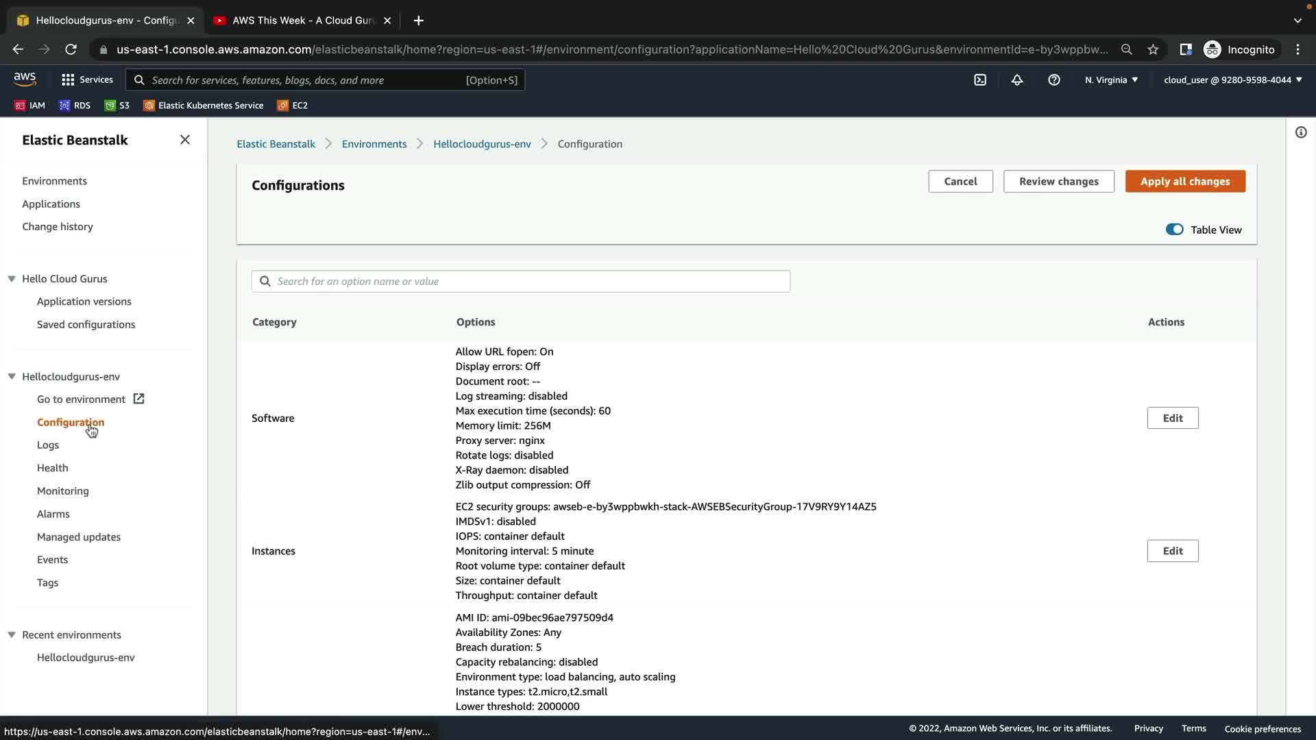Open the AWS support help icon
Screen dimensions: 1316x740
click(x=1054, y=80)
